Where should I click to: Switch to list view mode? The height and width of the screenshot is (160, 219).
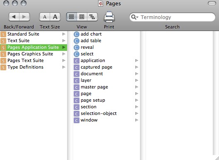[x=72, y=17]
